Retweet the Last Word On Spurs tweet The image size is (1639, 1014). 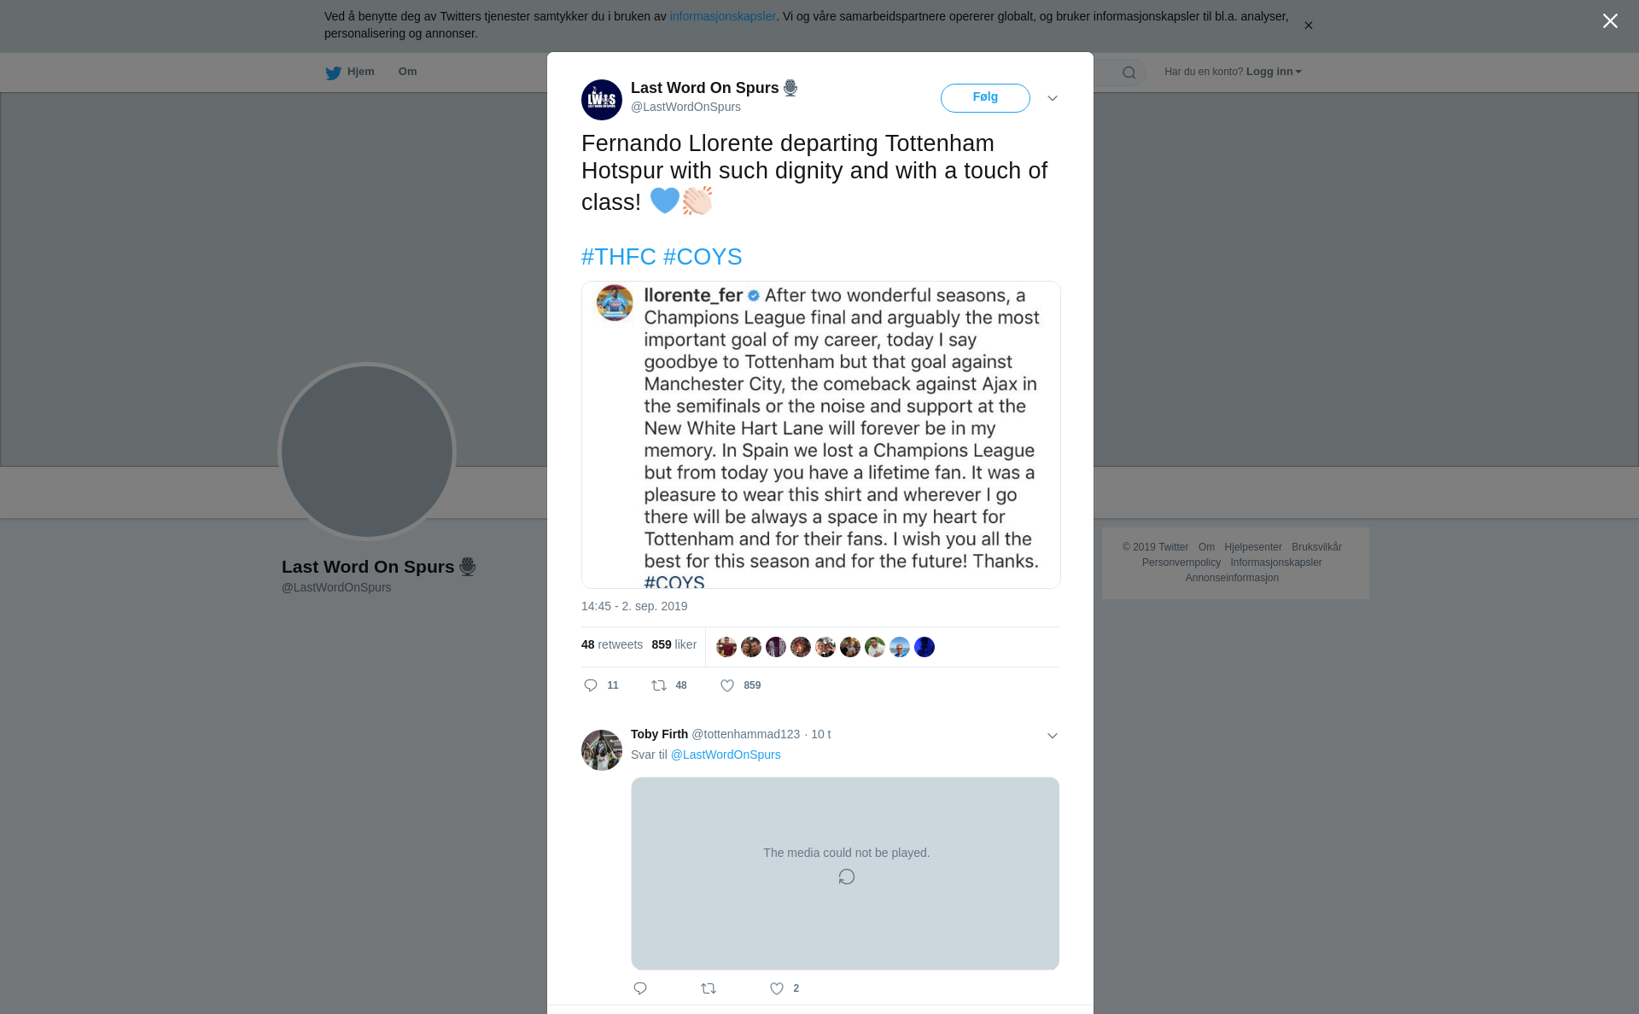tap(659, 685)
